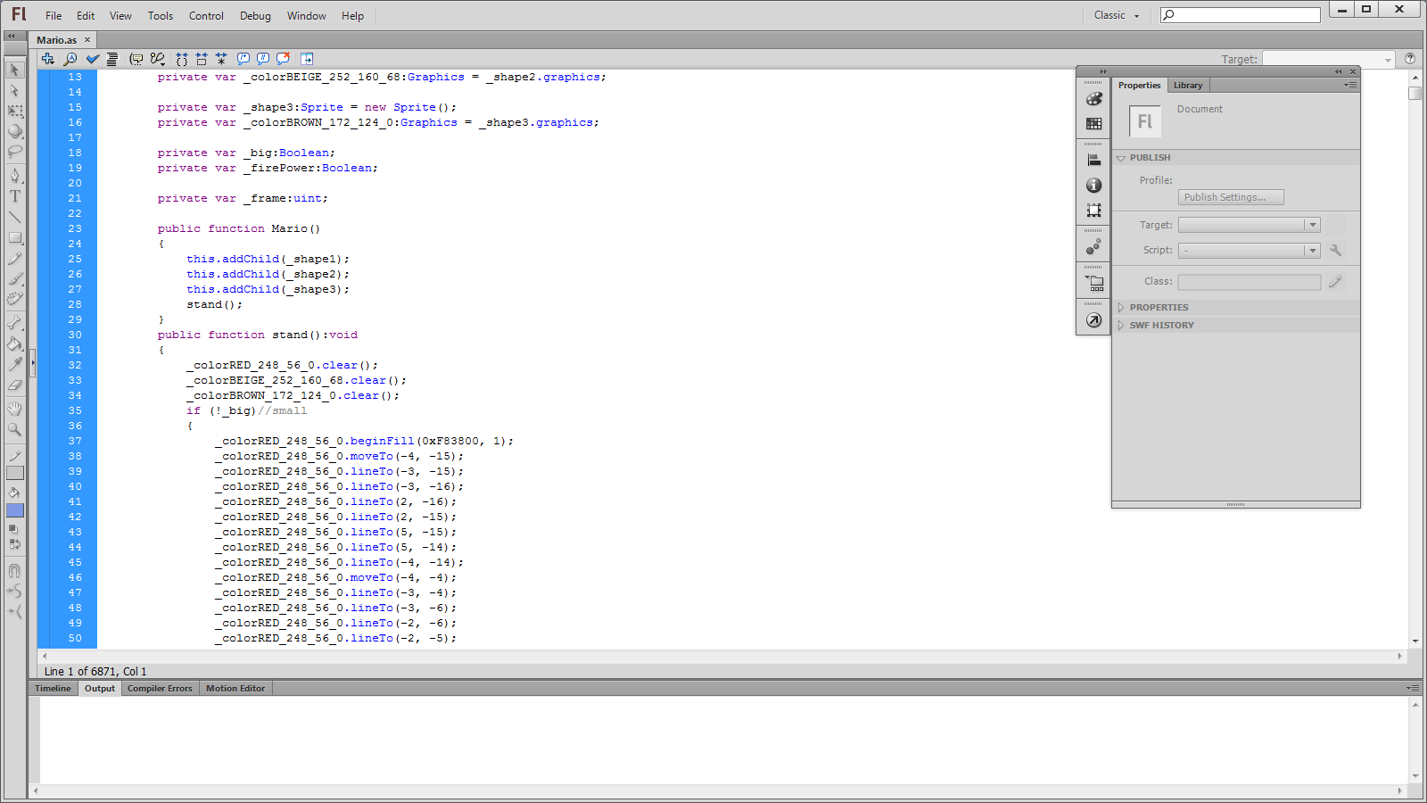Click the Check Syntax checkmark icon
Image resolution: width=1427 pixels, height=803 pixels.
tap(93, 59)
